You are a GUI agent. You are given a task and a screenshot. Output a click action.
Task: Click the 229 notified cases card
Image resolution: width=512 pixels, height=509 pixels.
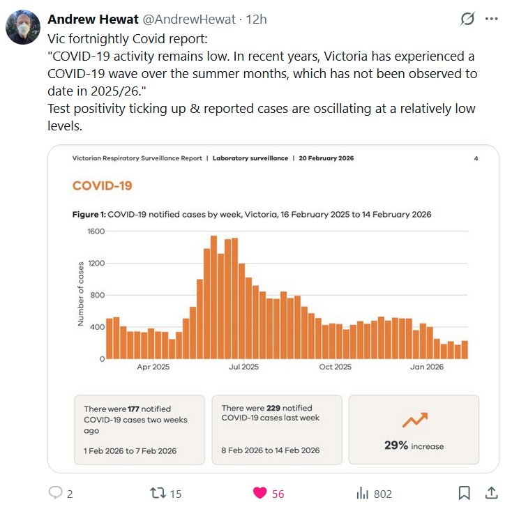click(x=276, y=430)
